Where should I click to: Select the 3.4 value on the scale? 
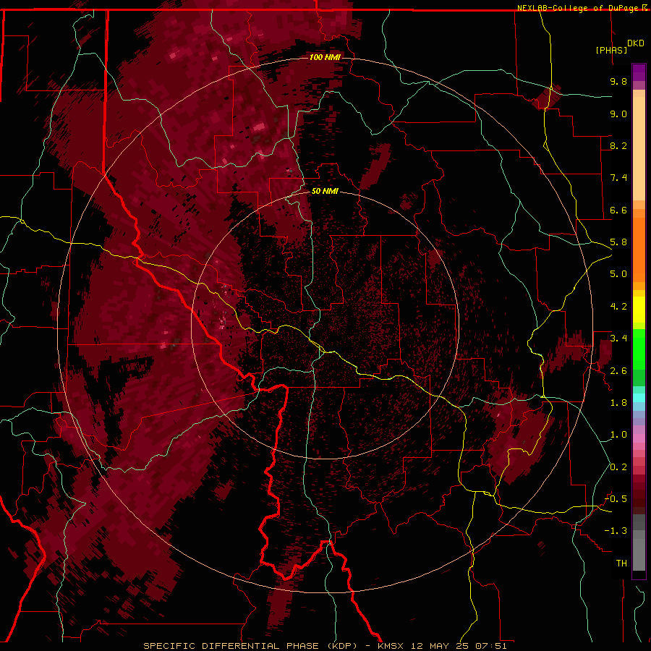coord(618,339)
